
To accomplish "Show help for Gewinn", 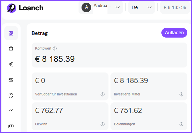I will coord(102,124).
